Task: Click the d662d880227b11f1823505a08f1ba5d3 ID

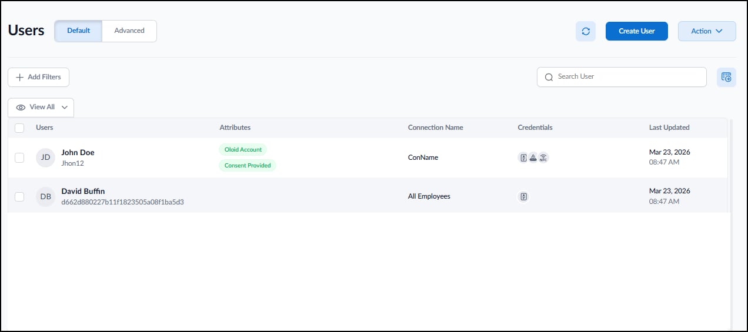Action: [x=122, y=202]
